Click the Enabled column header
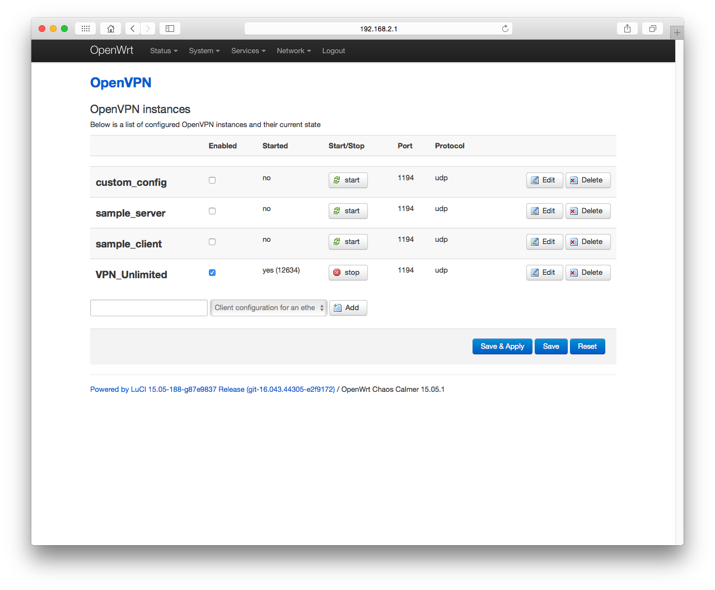This screenshot has width=715, height=590. click(223, 146)
